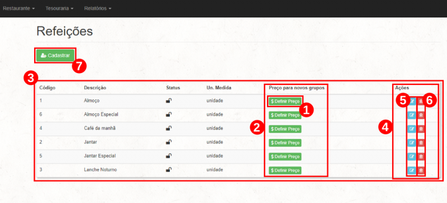Edit the Jantar Especial meal

click(x=411, y=157)
